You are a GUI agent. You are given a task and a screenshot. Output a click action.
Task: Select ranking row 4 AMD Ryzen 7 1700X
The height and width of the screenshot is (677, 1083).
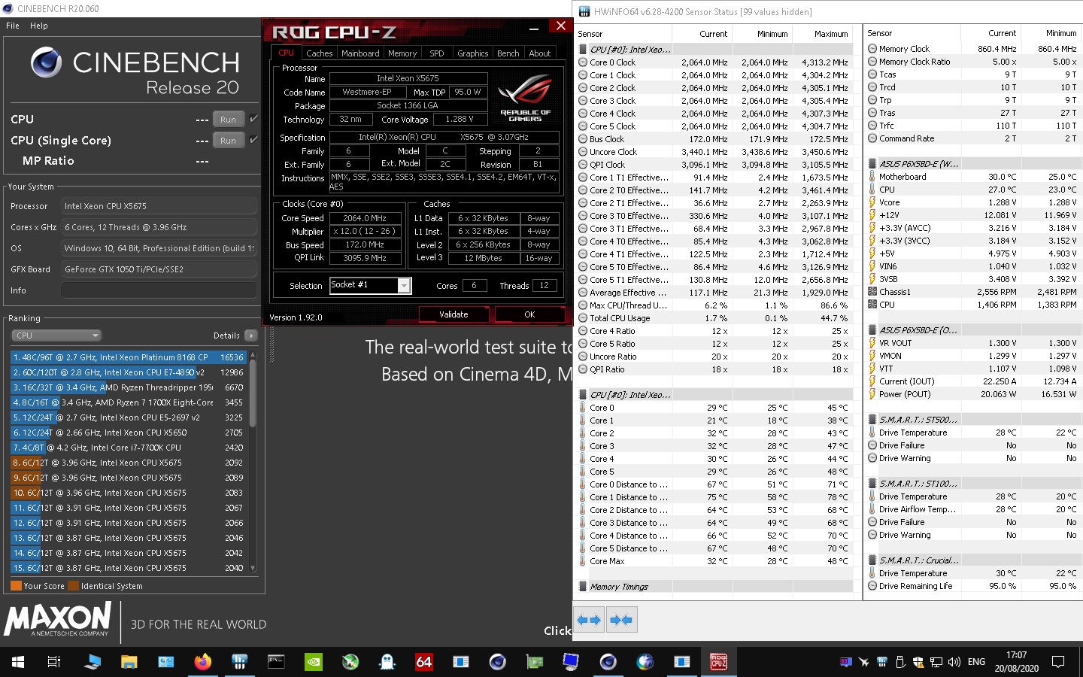[x=129, y=402]
